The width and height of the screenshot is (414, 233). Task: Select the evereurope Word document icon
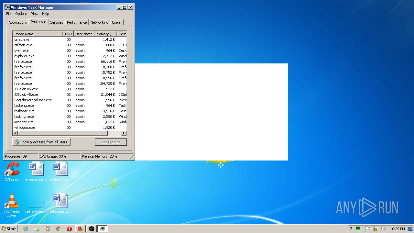click(x=36, y=171)
